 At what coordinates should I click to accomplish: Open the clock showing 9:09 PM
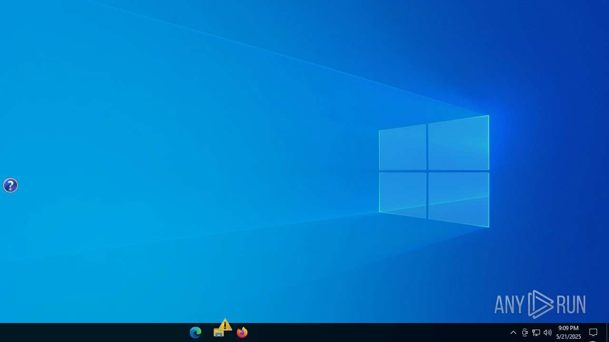pyautogui.click(x=569, y=332)
